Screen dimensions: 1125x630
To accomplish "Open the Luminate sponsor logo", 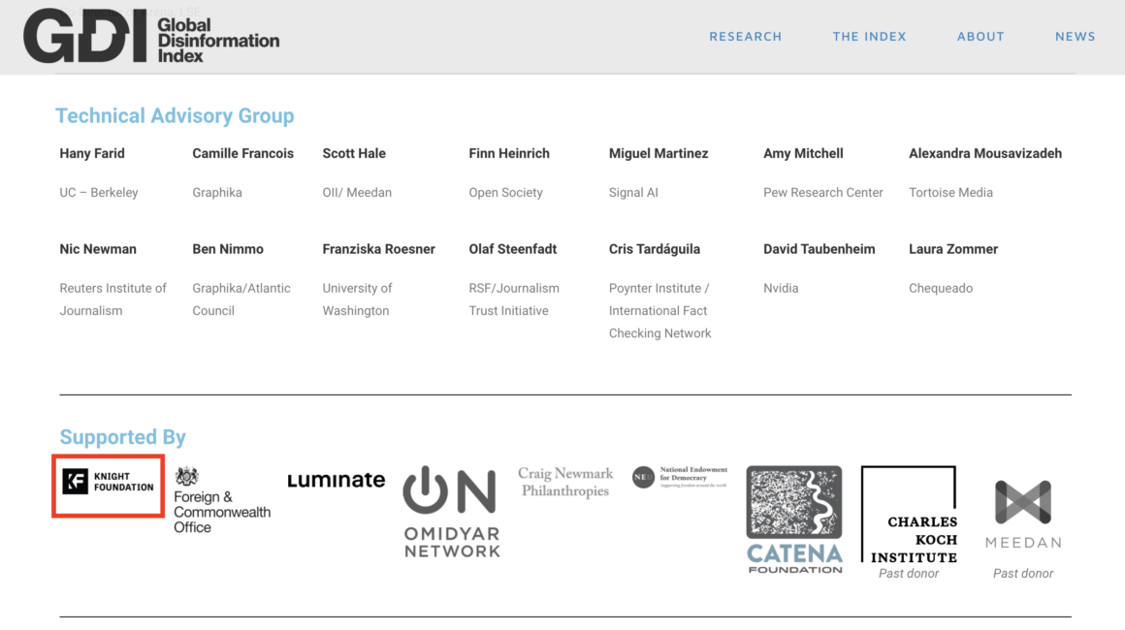I will coord(336,480).
